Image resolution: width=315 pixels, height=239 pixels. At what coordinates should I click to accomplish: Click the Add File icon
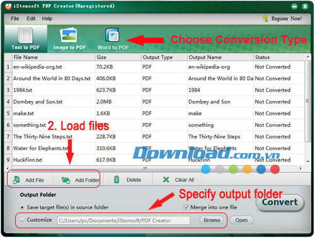tap(16, 180)
